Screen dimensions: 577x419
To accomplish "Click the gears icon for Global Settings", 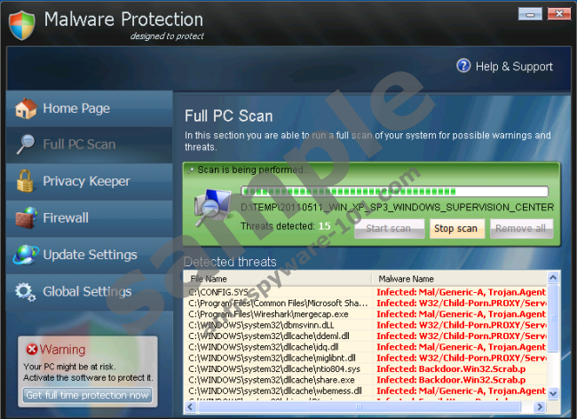I will (x=26, y=291).
